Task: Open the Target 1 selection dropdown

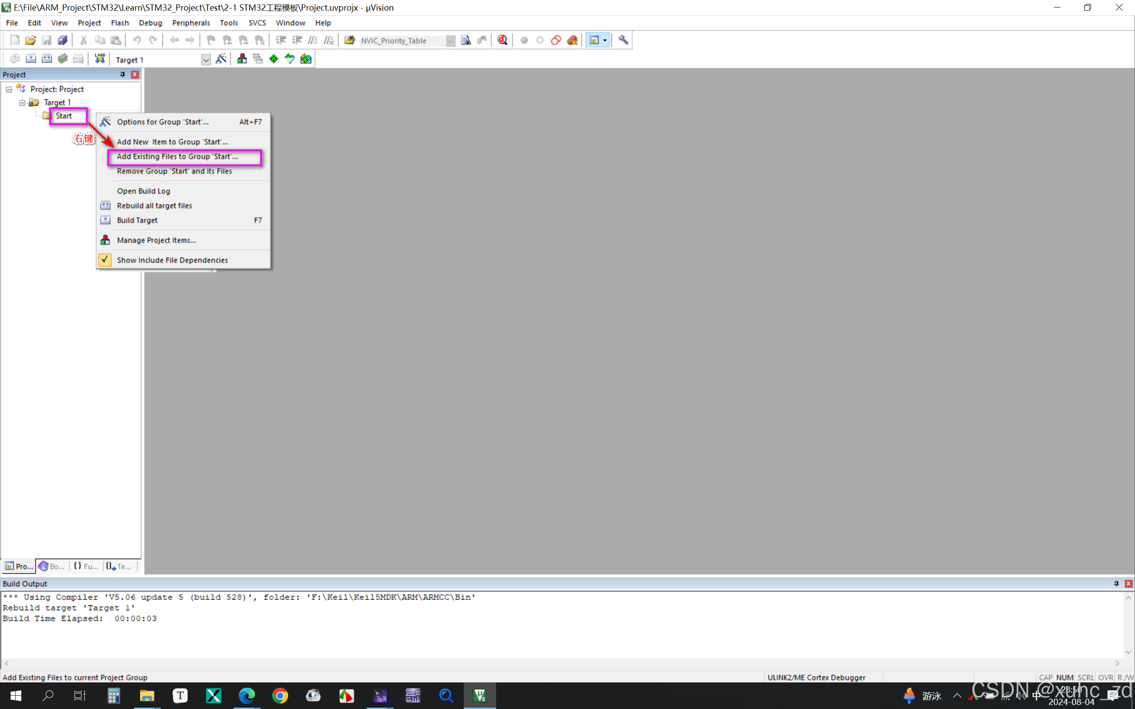Action: point(206,60)
